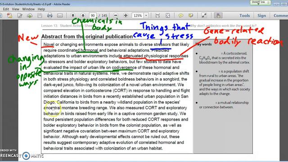Click the email envelope icon
This screenshot has width=288, height=162.
(x=60, y=16)
